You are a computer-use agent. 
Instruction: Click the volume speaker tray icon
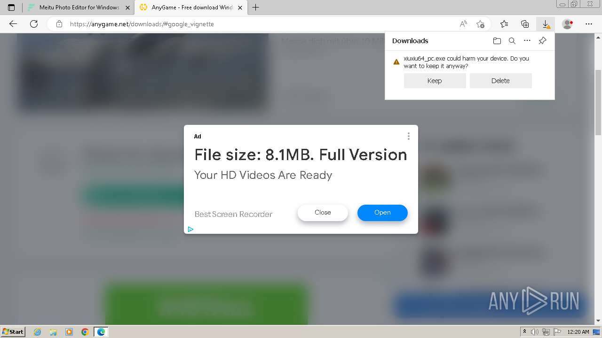(x=535, y=332)
